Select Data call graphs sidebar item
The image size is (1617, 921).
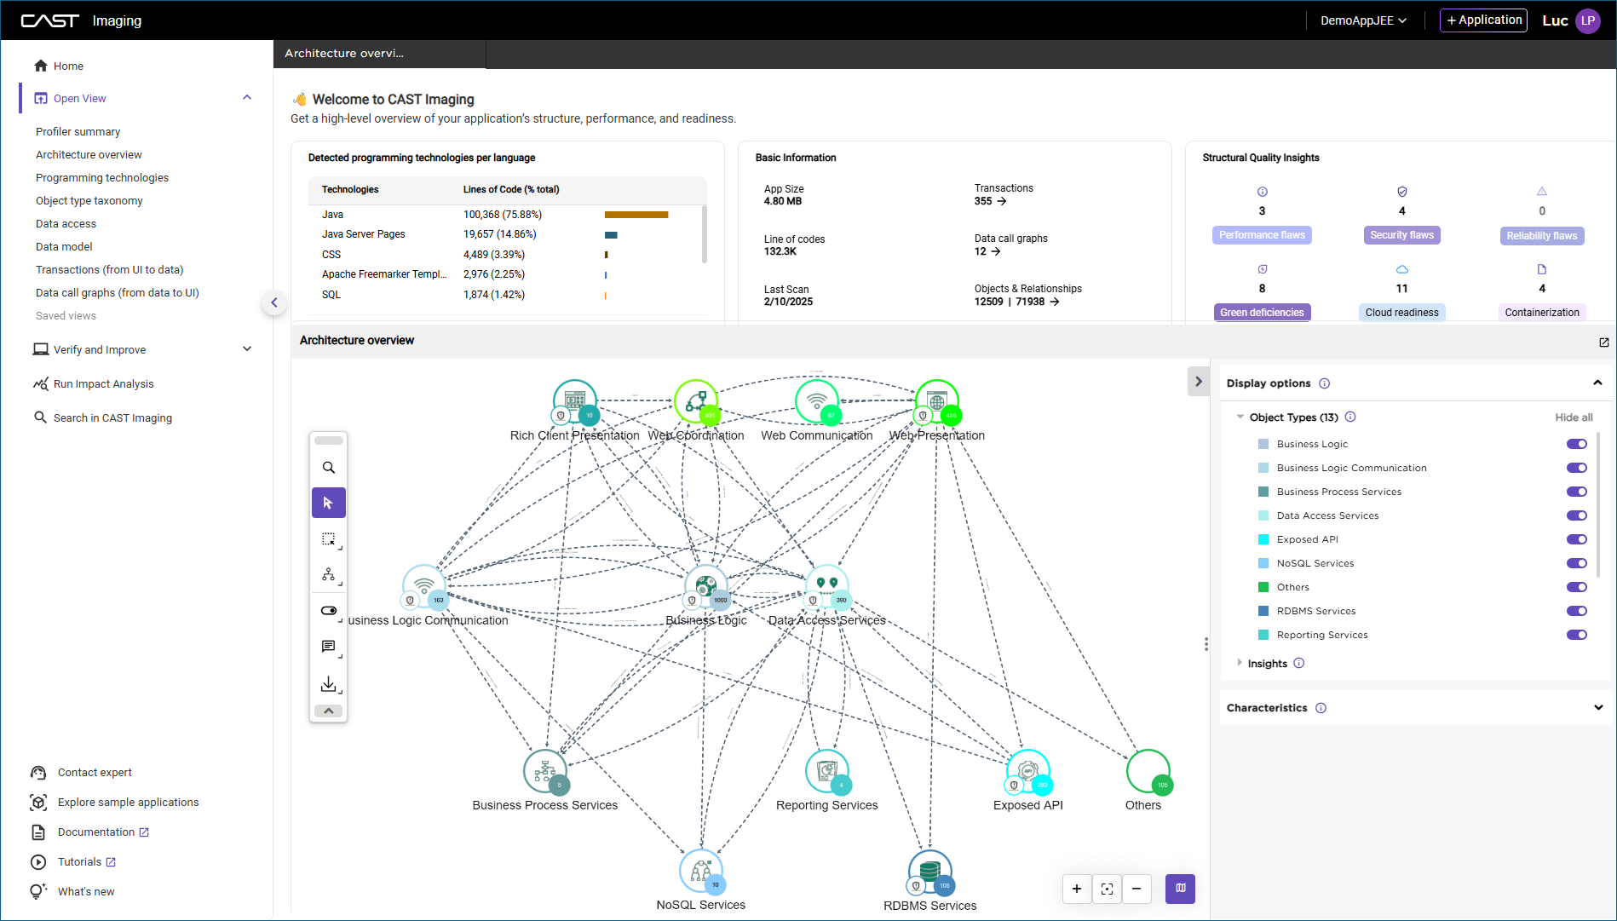[118, 293]
